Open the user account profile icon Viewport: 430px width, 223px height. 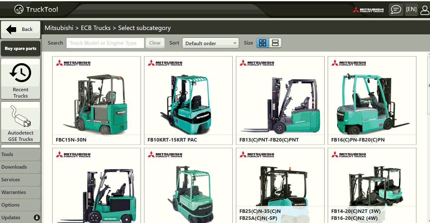click(425, 10)
